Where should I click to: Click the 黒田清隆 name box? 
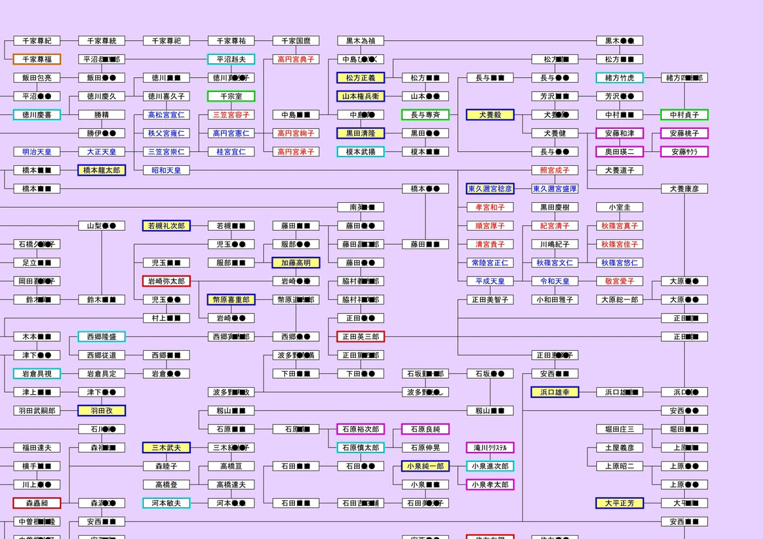361,133
